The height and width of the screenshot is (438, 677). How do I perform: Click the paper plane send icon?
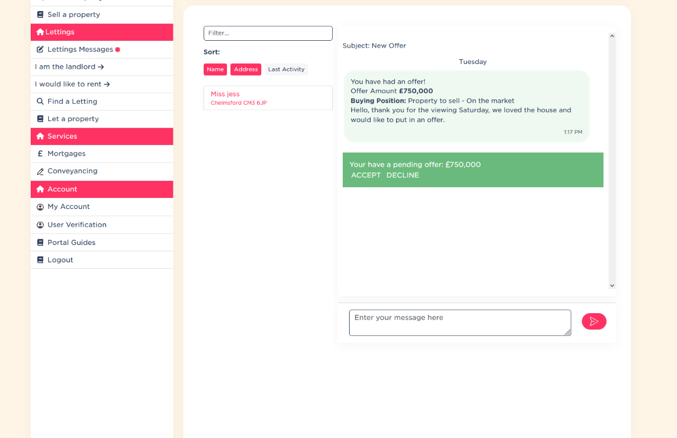point(594,322)
